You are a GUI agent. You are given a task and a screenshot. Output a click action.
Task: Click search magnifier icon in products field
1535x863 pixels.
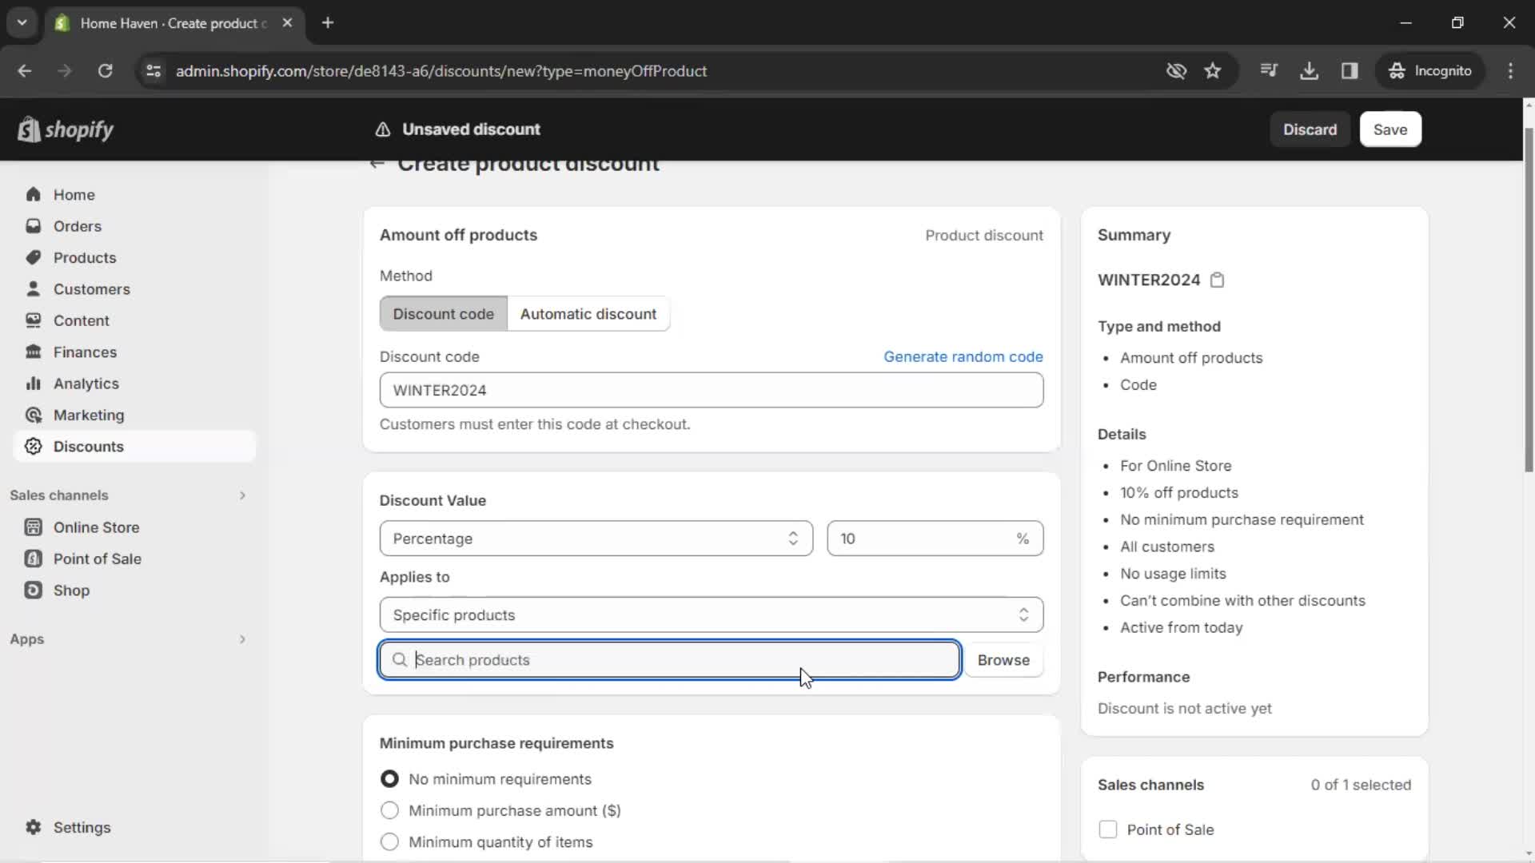tap(400, 660)
